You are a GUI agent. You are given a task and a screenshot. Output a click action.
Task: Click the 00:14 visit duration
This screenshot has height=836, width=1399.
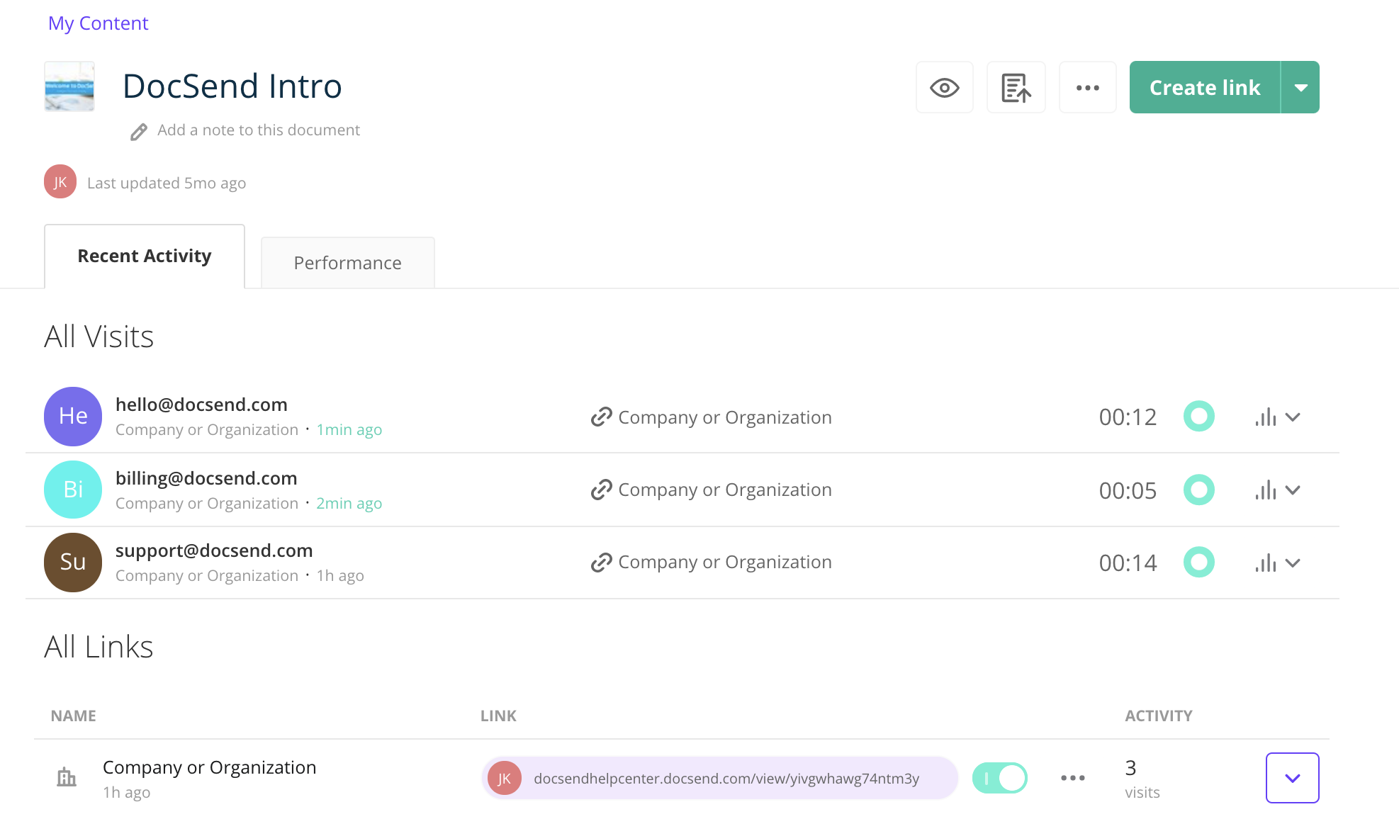coord(1128,563)
